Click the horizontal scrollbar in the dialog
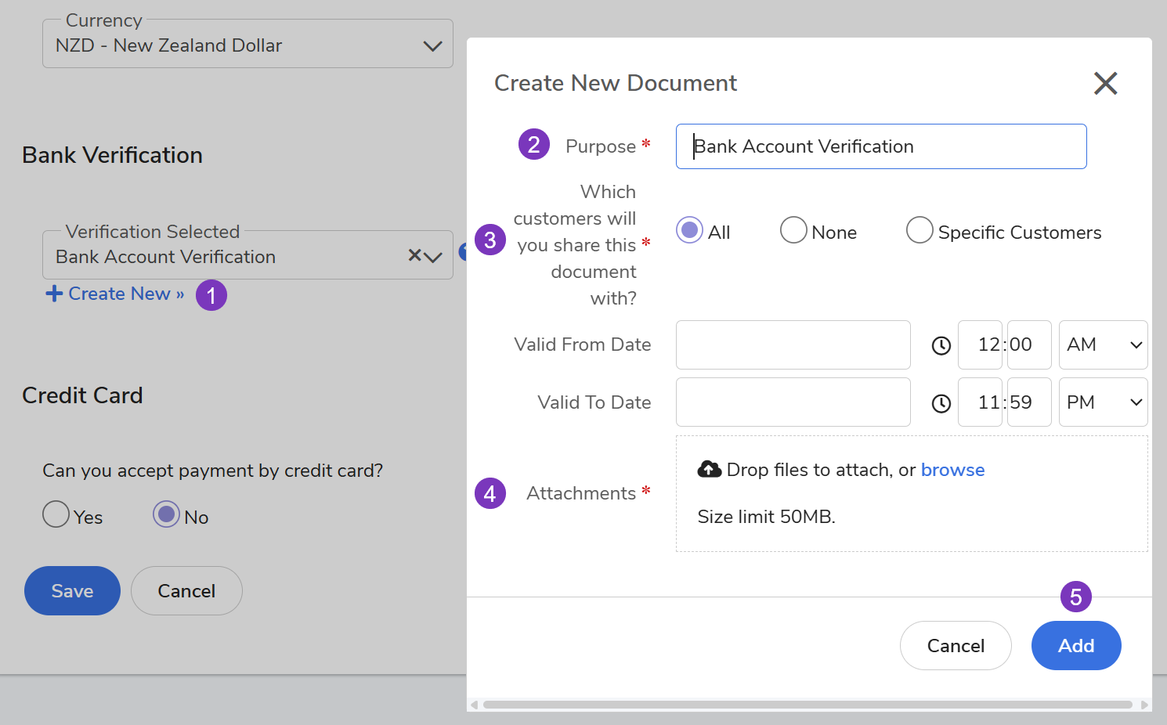 (808, 705)
